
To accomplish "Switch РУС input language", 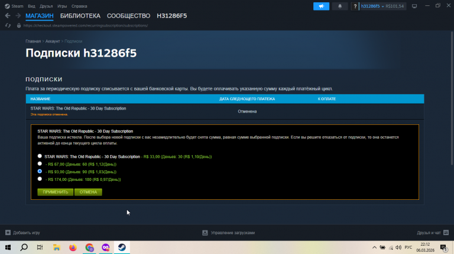I will click(408, 248).
